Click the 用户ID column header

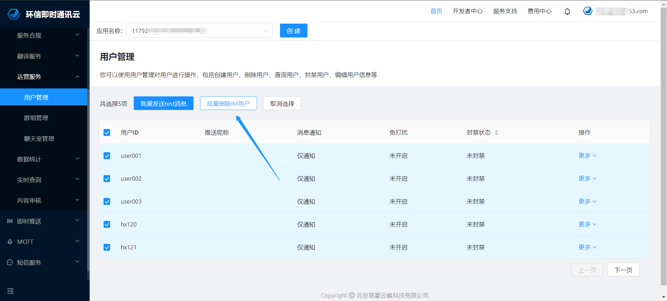[x=130, y=132]
